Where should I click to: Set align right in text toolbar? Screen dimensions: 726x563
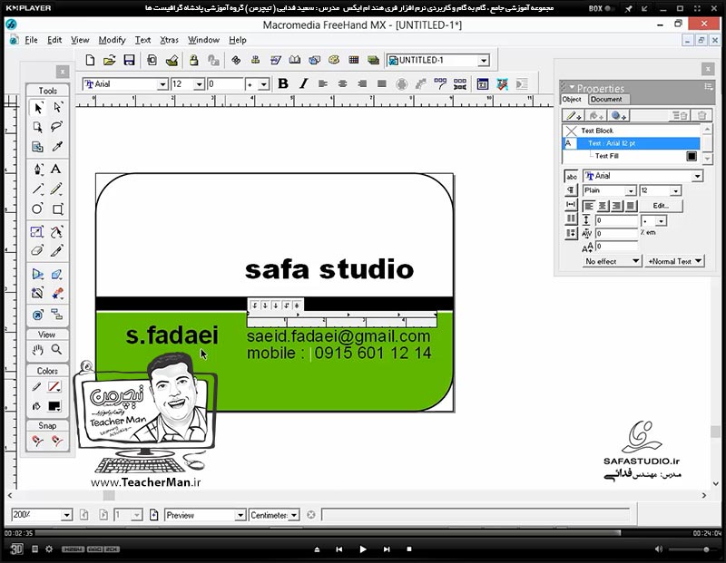click(362, 83)
